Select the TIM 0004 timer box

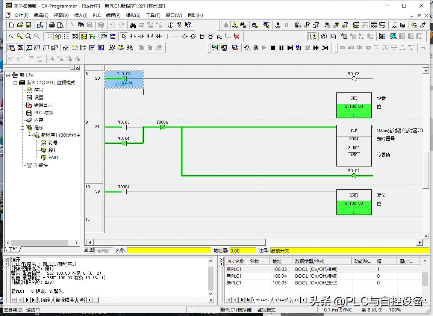(x=354, y=145)
